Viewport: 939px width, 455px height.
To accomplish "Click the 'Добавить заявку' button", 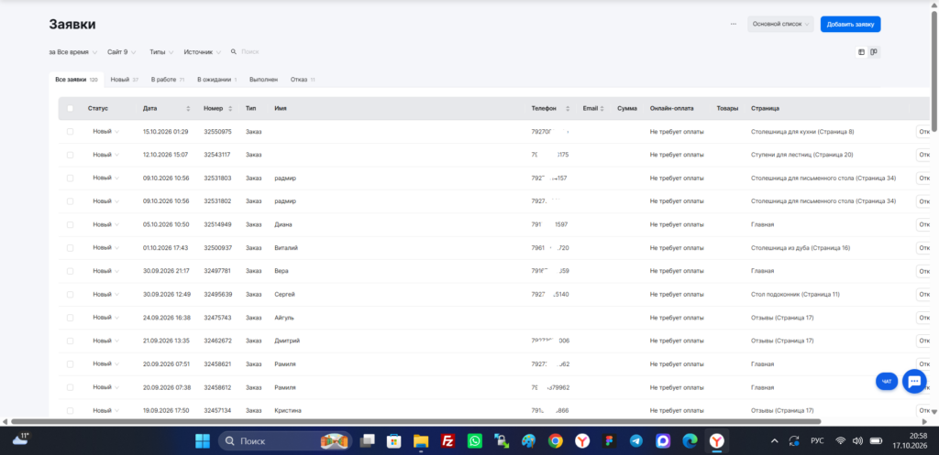I will 850,25.
